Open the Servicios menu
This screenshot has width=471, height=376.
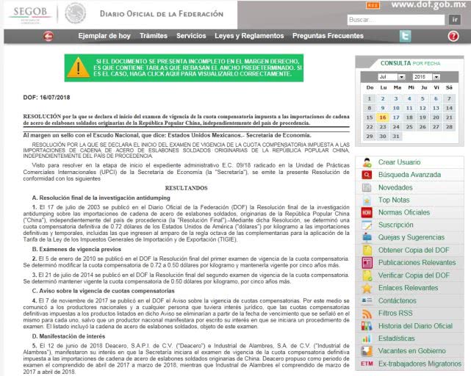(x=191, y=36)
